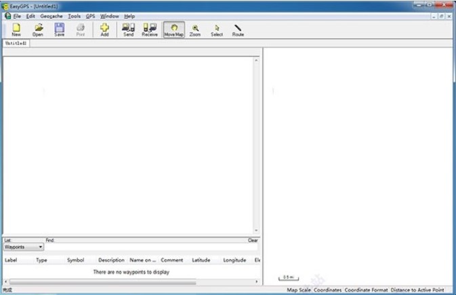Viewport: 456px width, 295px height.
Task: Click the Coordinate Format status bar entry
Action: click(366, 290)
